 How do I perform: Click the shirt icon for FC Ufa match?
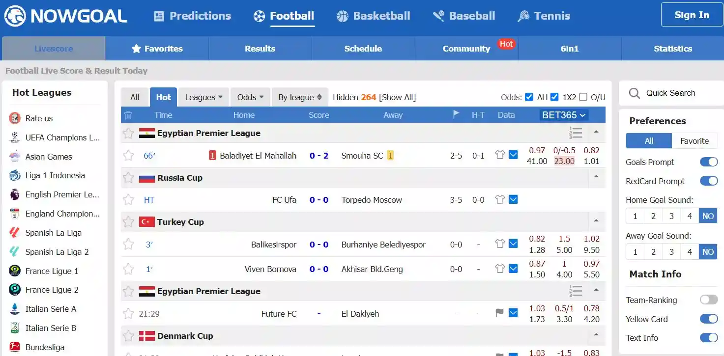tap(500, 200)
